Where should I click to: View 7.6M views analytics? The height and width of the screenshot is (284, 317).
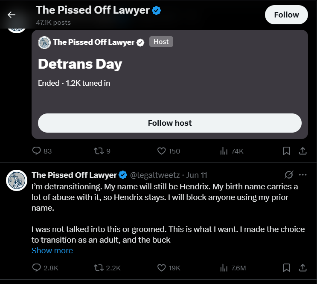233,268
